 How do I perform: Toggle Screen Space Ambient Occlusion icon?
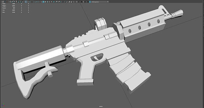[x=57, y=2]
